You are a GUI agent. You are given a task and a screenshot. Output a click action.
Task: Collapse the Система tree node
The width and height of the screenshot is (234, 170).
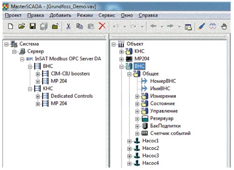click(6, 44)
